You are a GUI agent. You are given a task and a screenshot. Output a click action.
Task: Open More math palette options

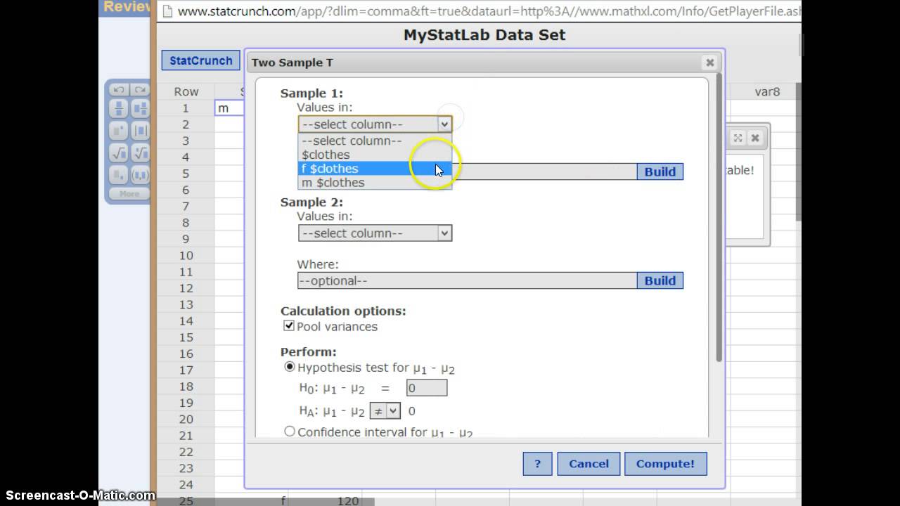(129, 193)
